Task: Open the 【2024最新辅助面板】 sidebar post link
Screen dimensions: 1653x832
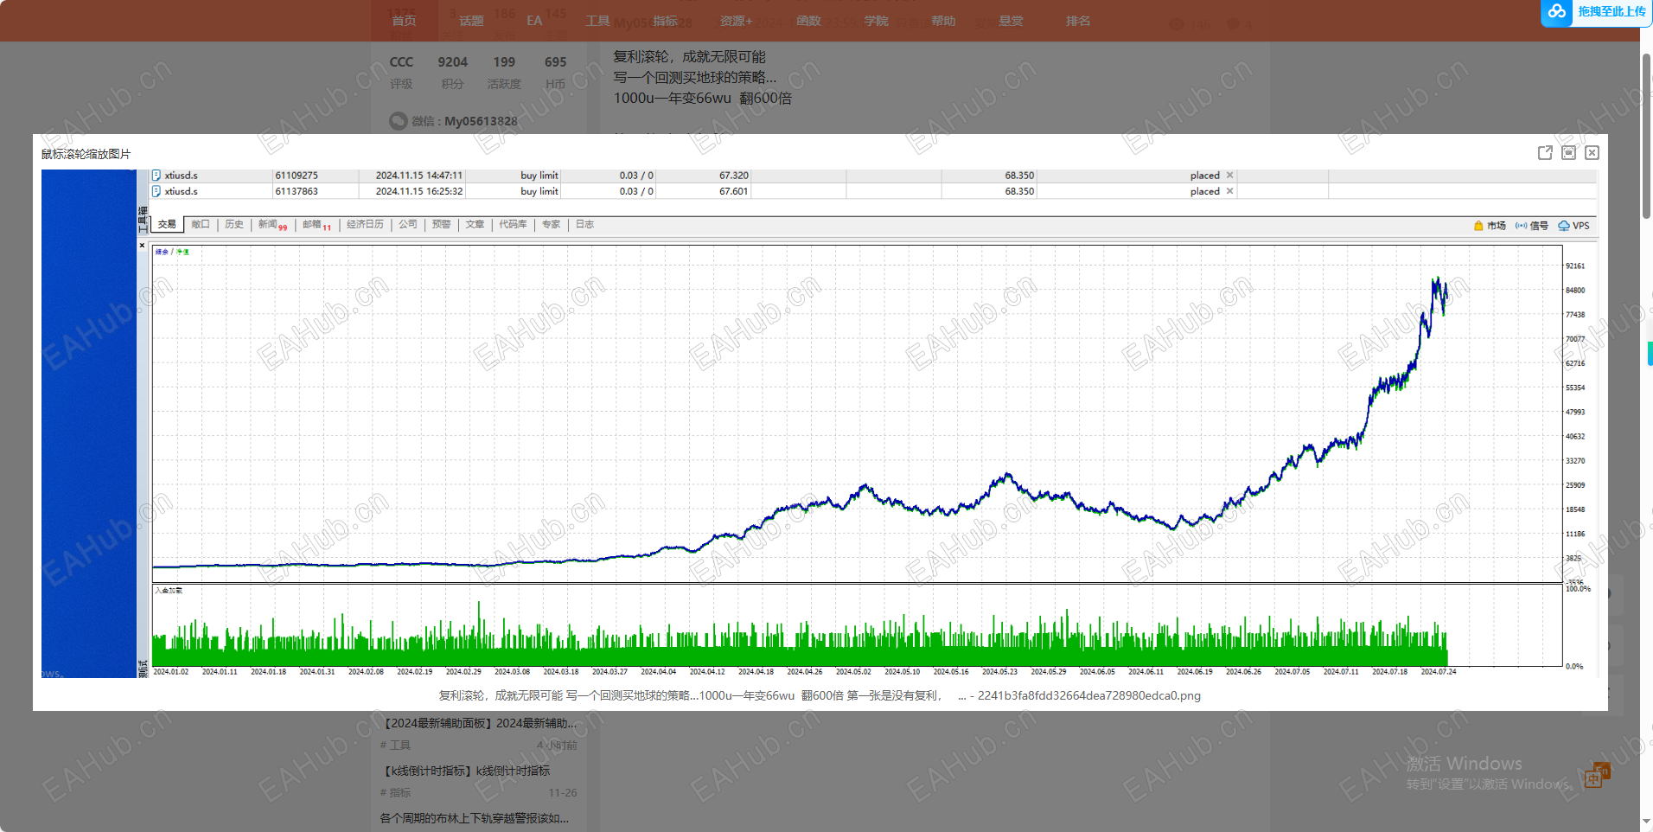Action: [x=478, y=723]
